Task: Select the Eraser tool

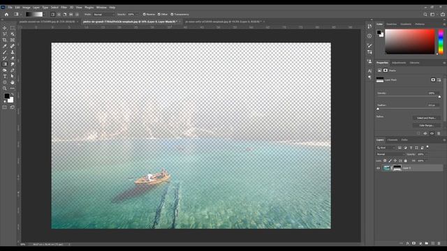Action: click(x=13, y=58)
